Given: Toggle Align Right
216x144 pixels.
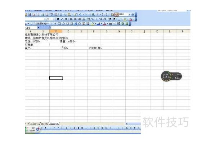Looking at the screenshot, I should click(79, 19).
